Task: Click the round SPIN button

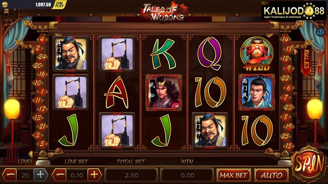Action: point(309,164)
